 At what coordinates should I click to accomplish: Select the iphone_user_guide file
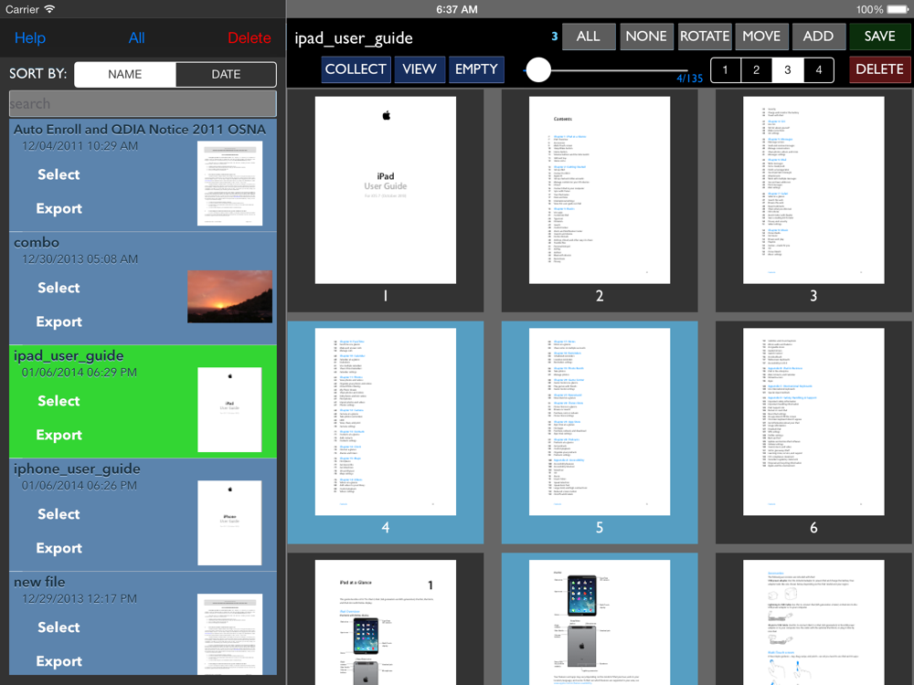[x=58, y=513]
